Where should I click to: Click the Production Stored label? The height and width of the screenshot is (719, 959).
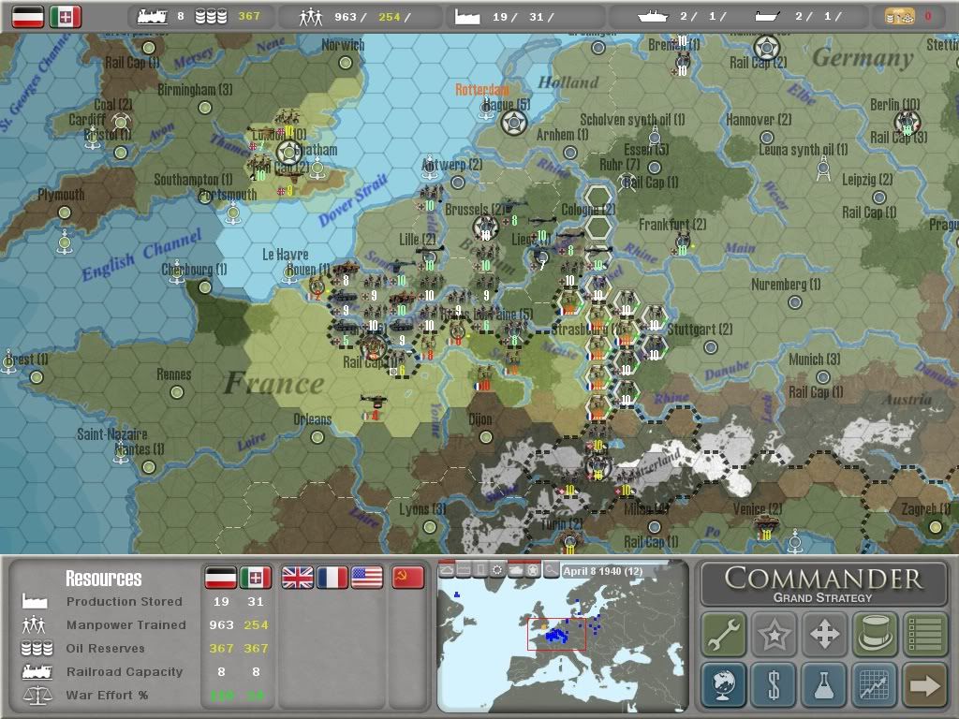pos(125,602)
